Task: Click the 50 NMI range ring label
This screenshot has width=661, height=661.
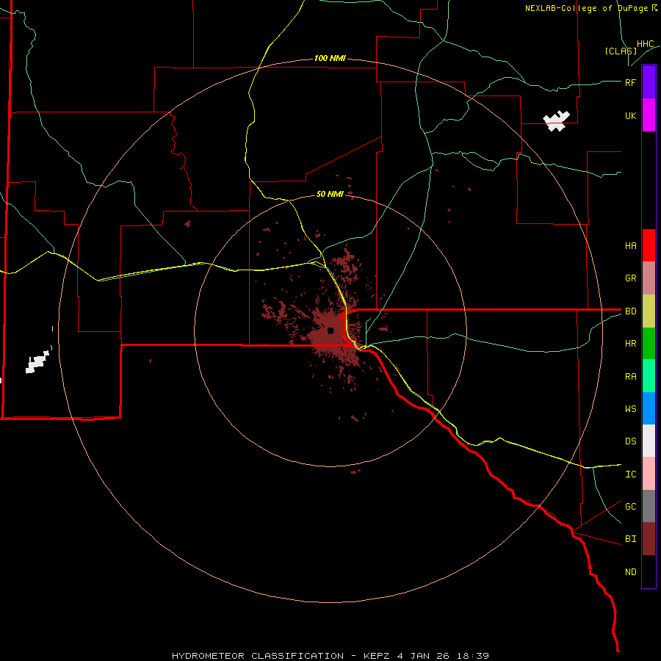Action: point(330,194)
